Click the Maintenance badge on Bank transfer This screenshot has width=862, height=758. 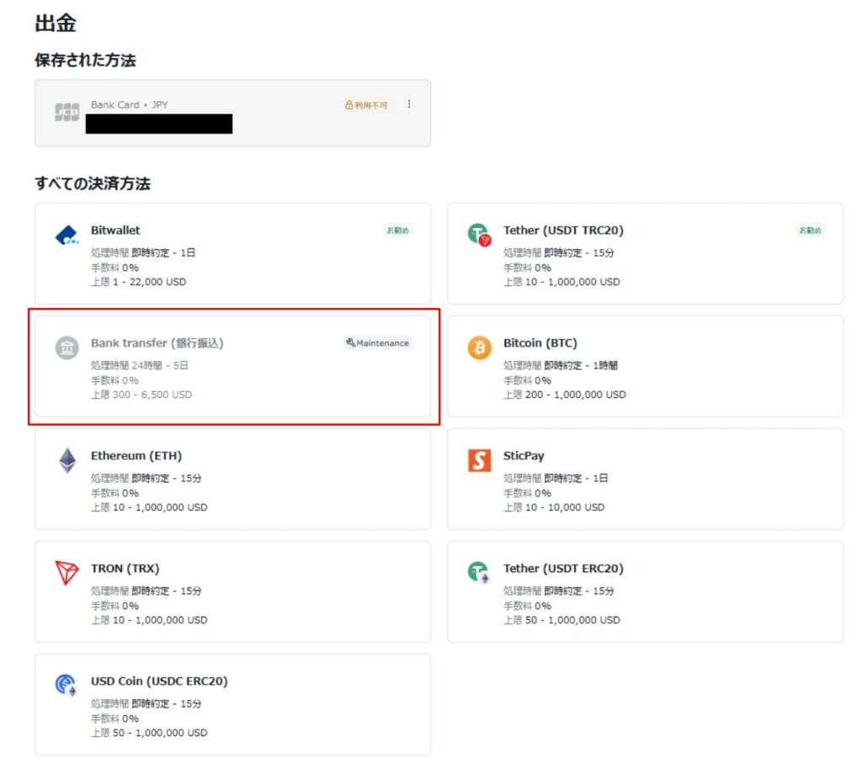tap(378, 342)
